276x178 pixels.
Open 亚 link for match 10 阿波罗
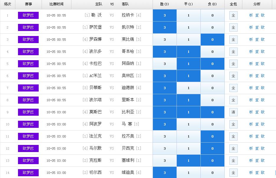[257, 124]
